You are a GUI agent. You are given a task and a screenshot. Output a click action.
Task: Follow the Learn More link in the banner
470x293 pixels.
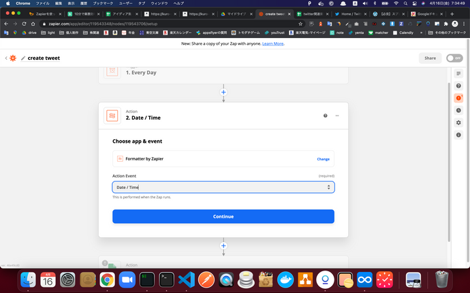(x=272, y=44)
